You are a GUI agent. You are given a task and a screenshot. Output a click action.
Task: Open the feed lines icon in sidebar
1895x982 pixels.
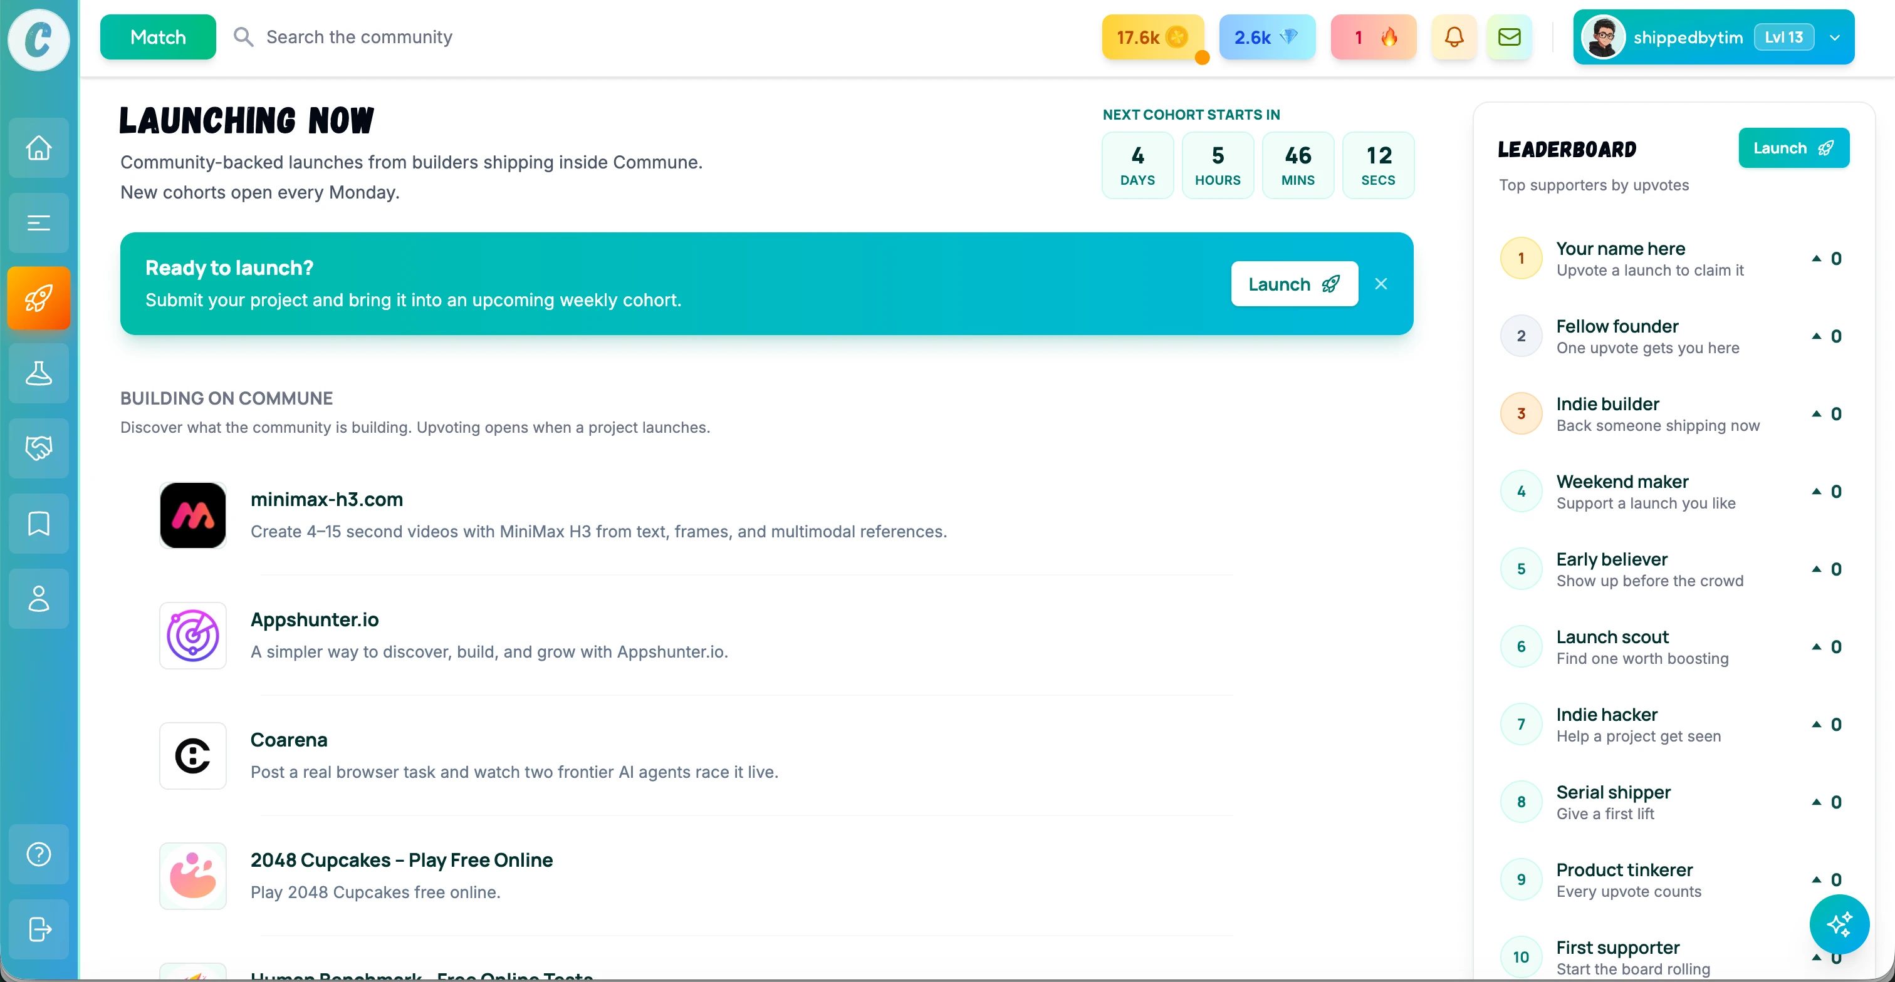pyautogui.click(x=38, y=223)
